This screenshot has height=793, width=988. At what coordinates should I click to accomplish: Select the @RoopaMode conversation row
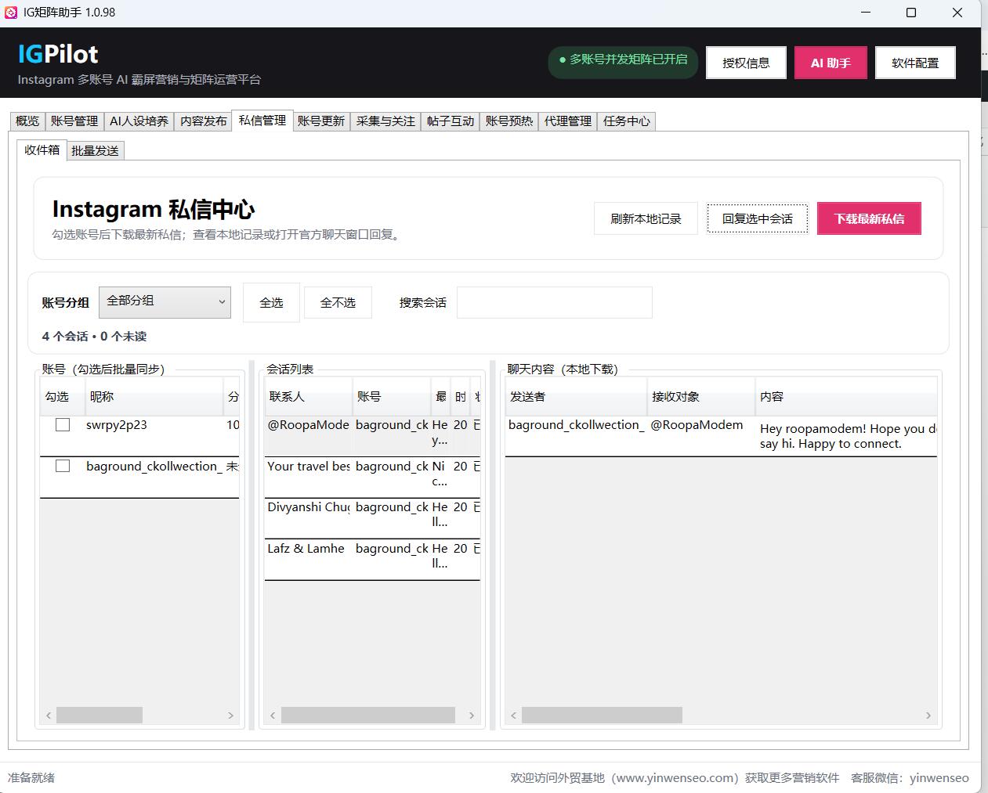pos(372,436)
